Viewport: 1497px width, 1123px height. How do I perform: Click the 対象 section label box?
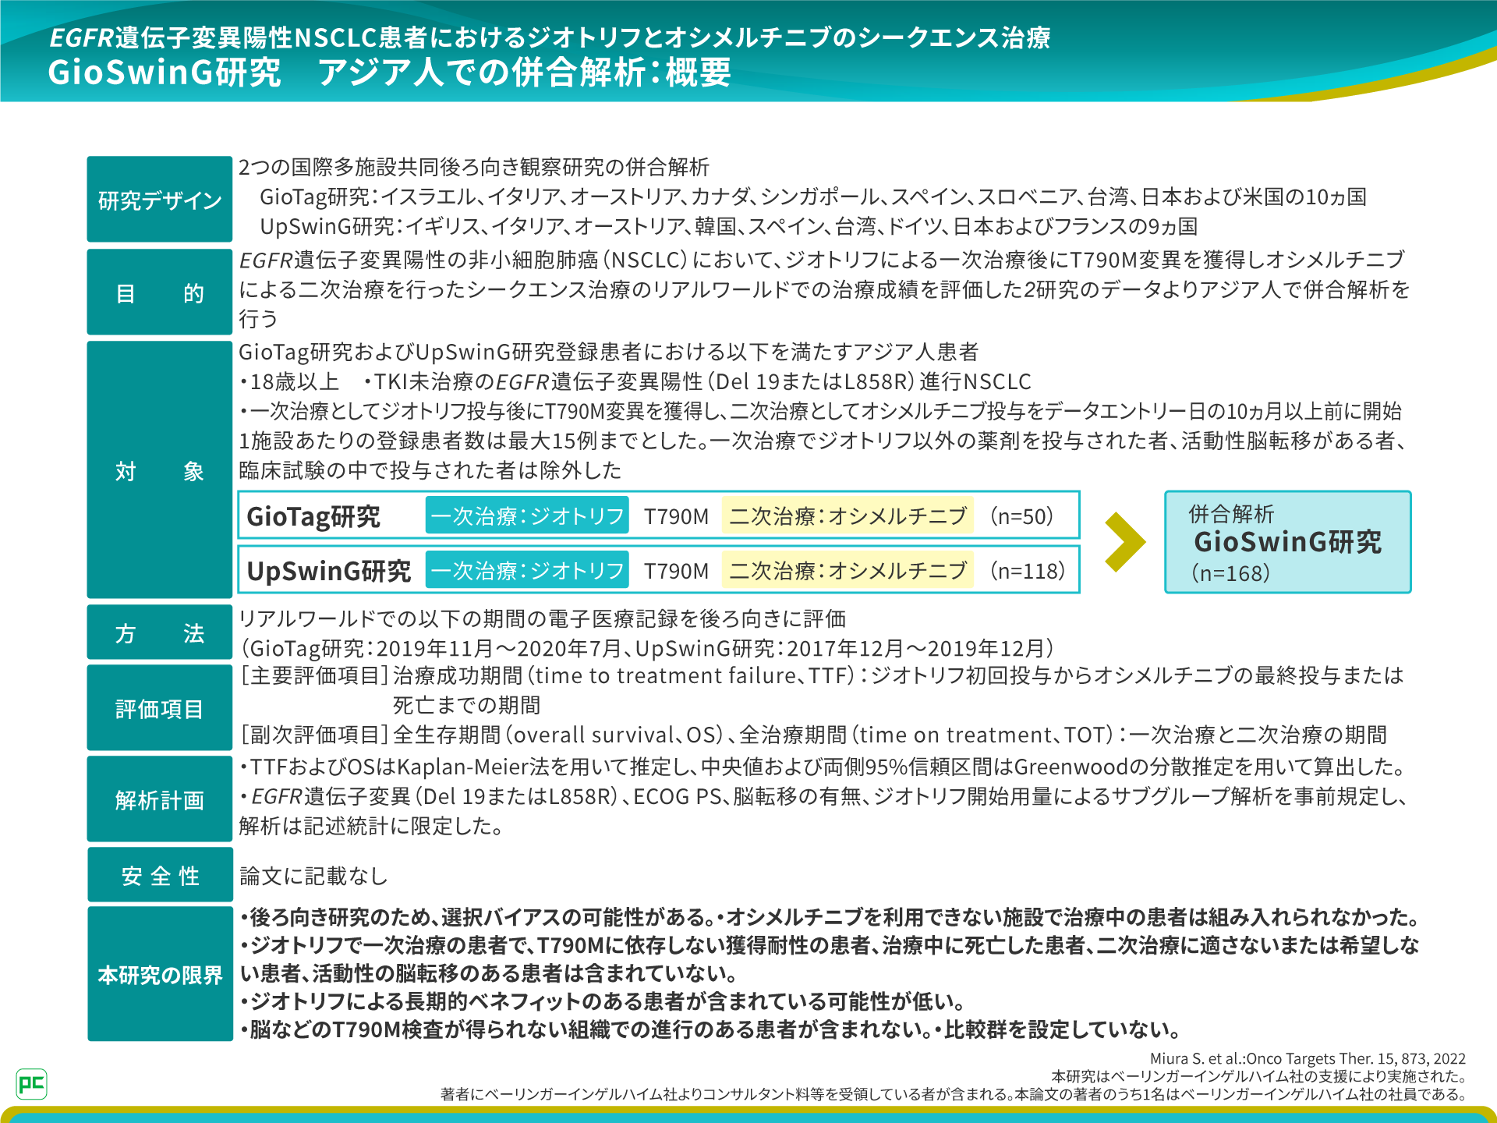click(160, 470)
